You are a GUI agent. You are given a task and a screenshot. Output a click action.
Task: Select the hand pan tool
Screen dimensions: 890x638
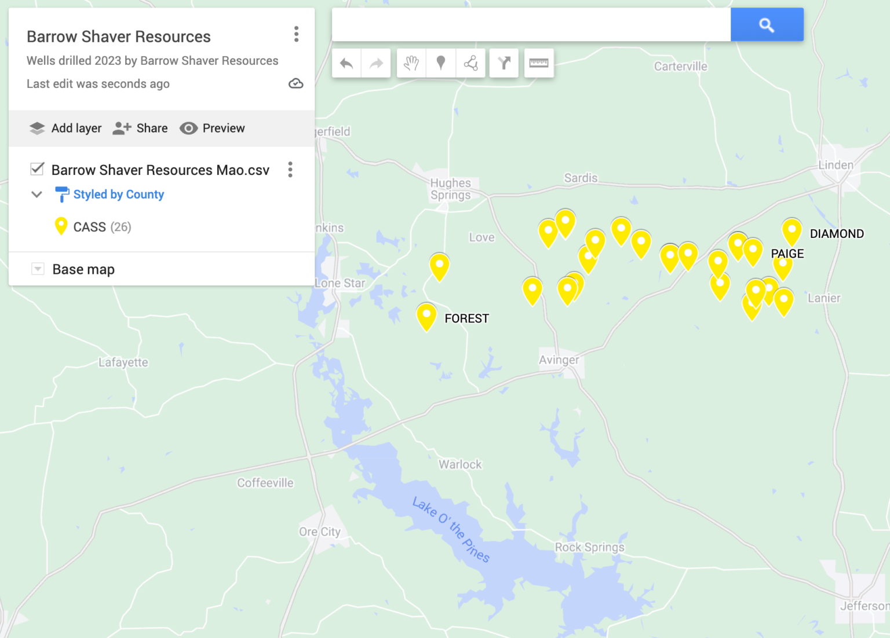[411, 63]
